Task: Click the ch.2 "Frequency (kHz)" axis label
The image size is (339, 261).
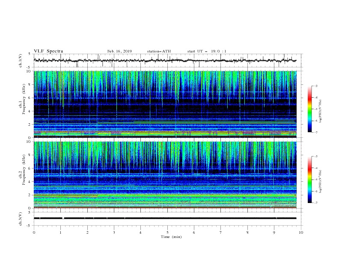Action: tap(24, 169)
